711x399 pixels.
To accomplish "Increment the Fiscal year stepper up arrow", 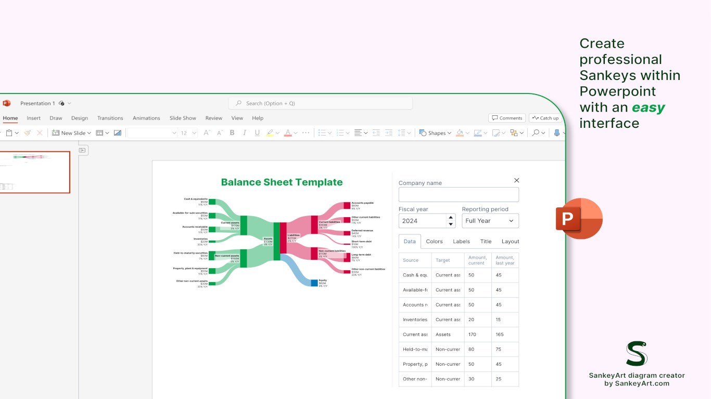I will 451,217.
